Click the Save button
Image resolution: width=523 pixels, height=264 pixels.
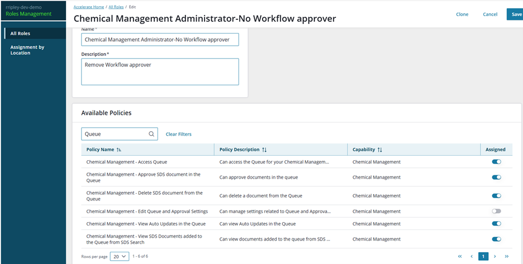(x=516, y=15)
